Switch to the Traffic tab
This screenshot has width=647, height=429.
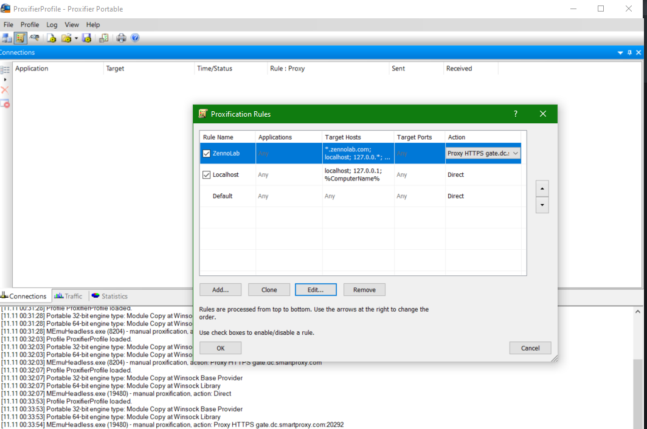[68, 296]
